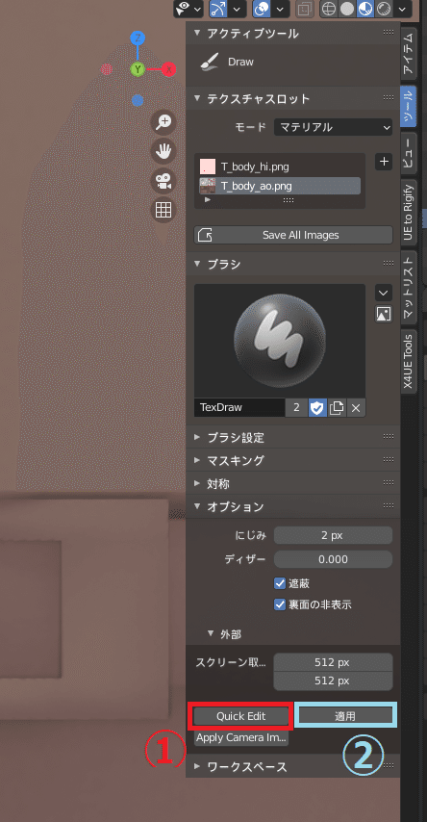Open the selectability and visibility dropdown arrow
The height and width of the screenshot is (822, 427).
tap(197, 9)
